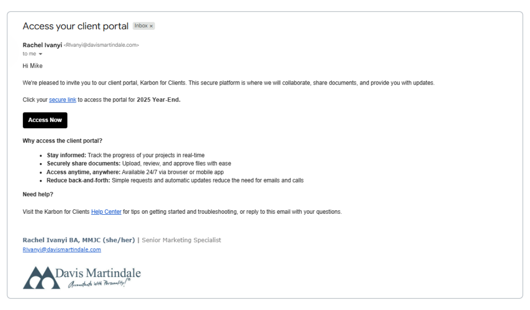Expand recipient details arrow beside "to me"
The image size is (530, 310).
[41, 54]
